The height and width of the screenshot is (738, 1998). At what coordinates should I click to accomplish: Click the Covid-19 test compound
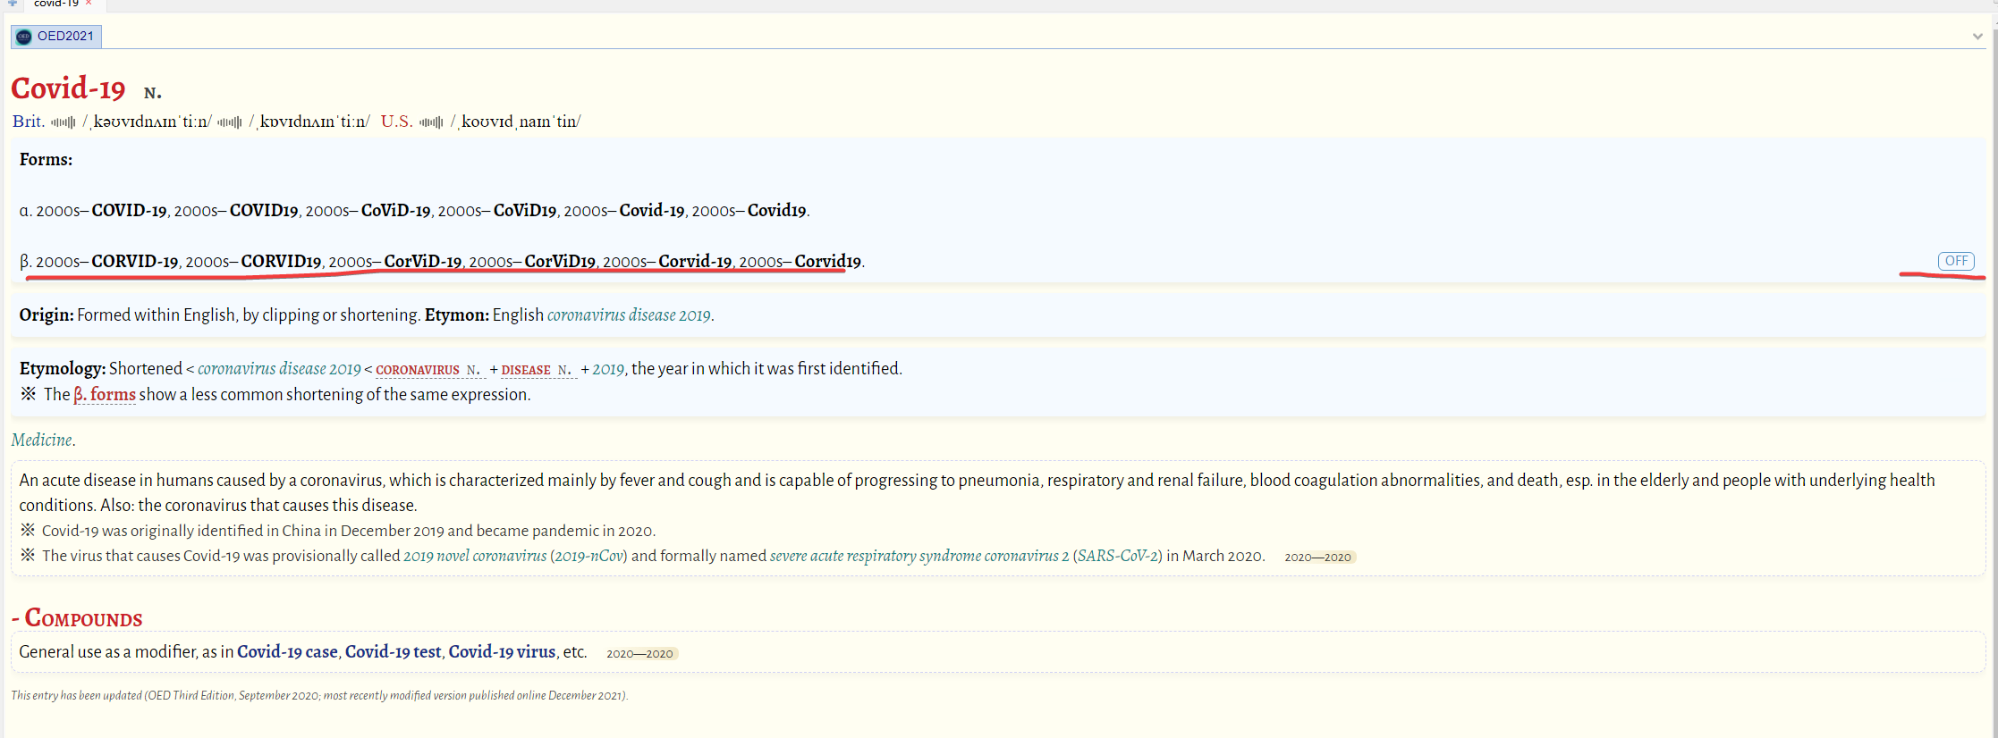point(393,652)
